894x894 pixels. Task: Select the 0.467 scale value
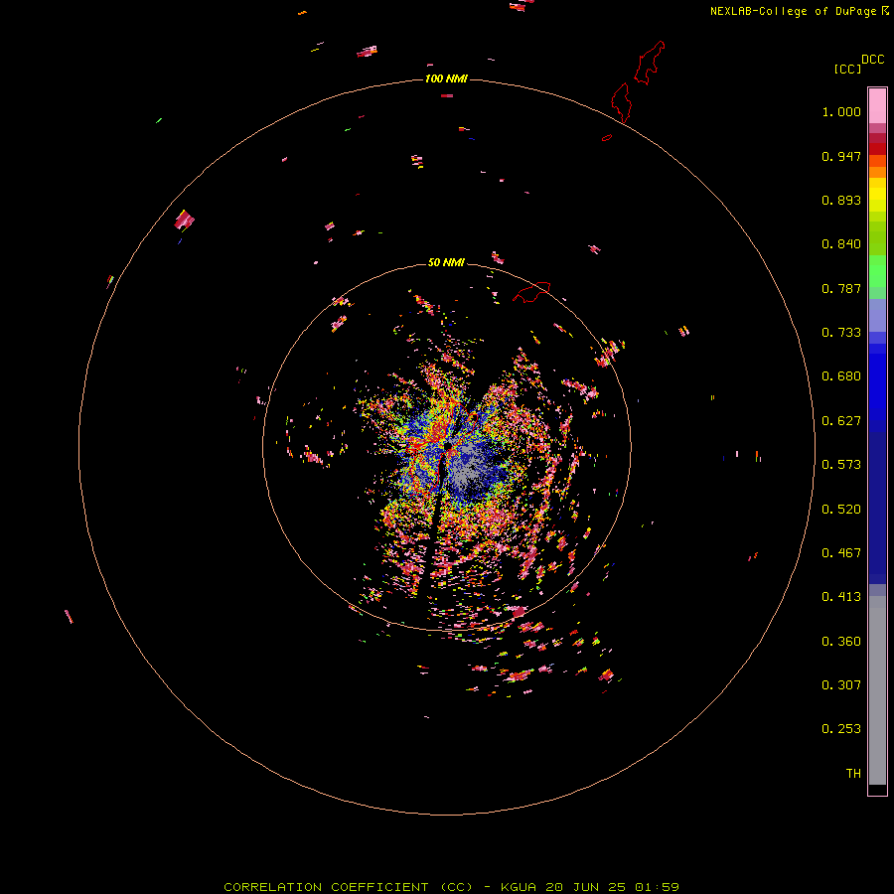pyautogui.click(x=841, y=553)
